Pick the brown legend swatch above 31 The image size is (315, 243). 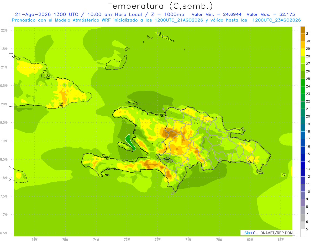pyautogui.click(x=303, y=30)
